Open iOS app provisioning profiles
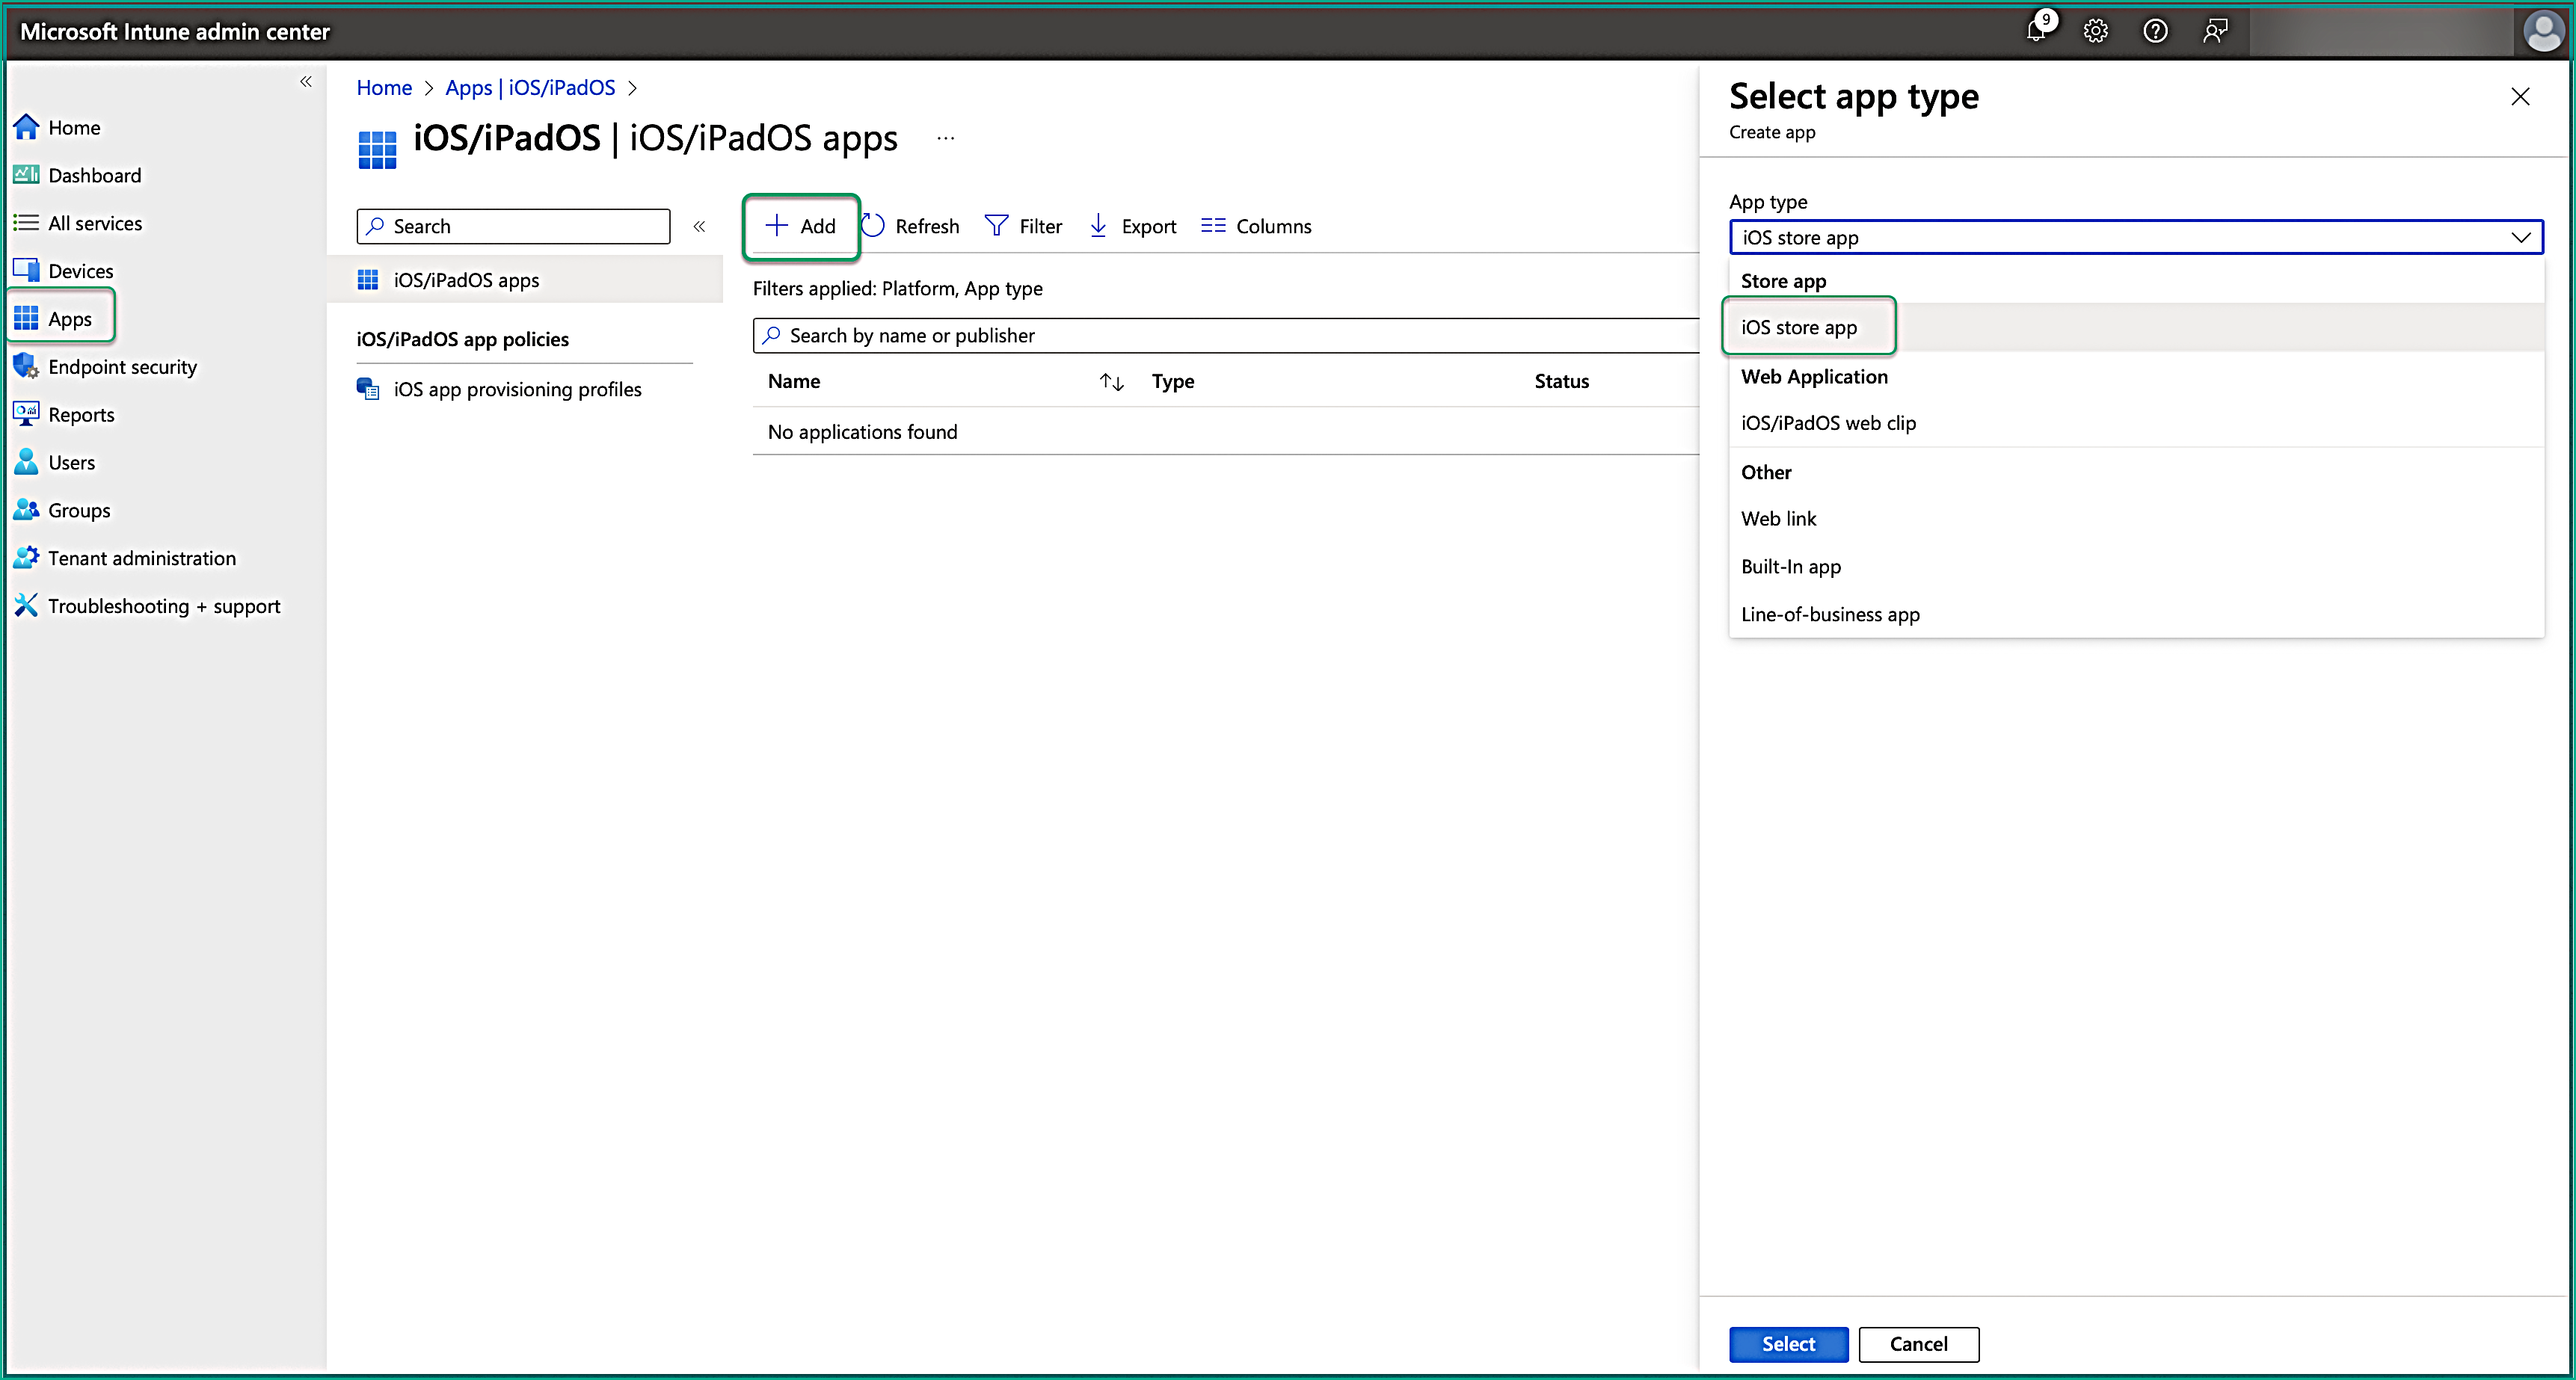The height and width of the screenshot is (1380, 2576). click(517, 390)
